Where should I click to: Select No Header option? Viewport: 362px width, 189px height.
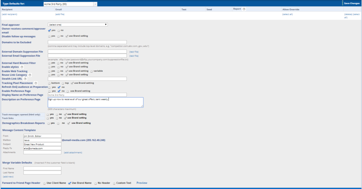click(x=95, y=183)
